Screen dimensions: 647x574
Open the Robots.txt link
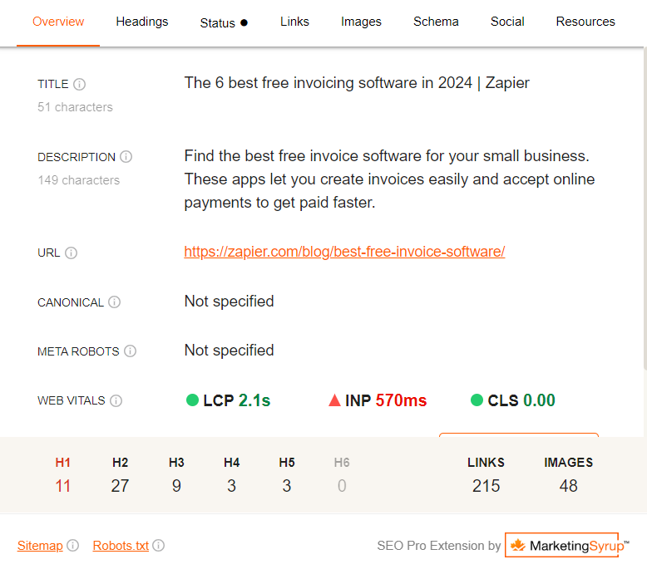click(x=121, y=546)
